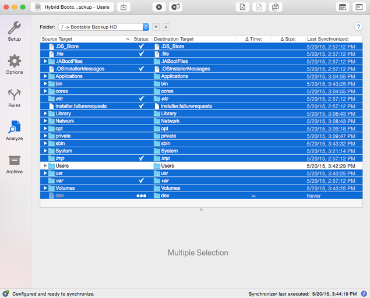Select installer.failurerequests source file
This screenshot has height=298, width=370.
pos(77,106)
